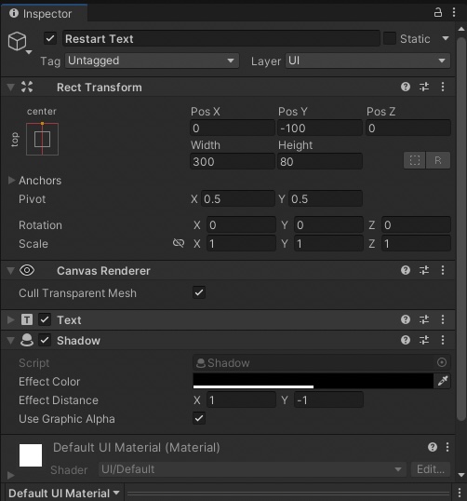Image resolution: width=467 pixels, height=501 pixels.
Task: Open the Layer dropdown showing UI
Action: (367, 61)
